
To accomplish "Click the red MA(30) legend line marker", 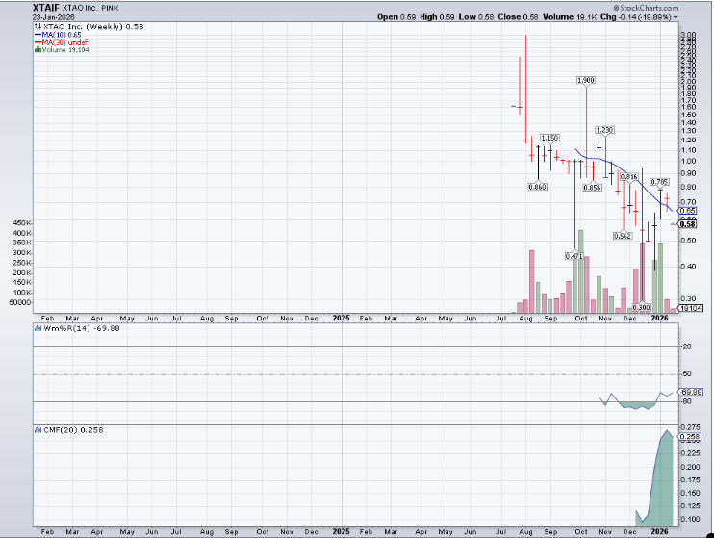I will [37, 42].
